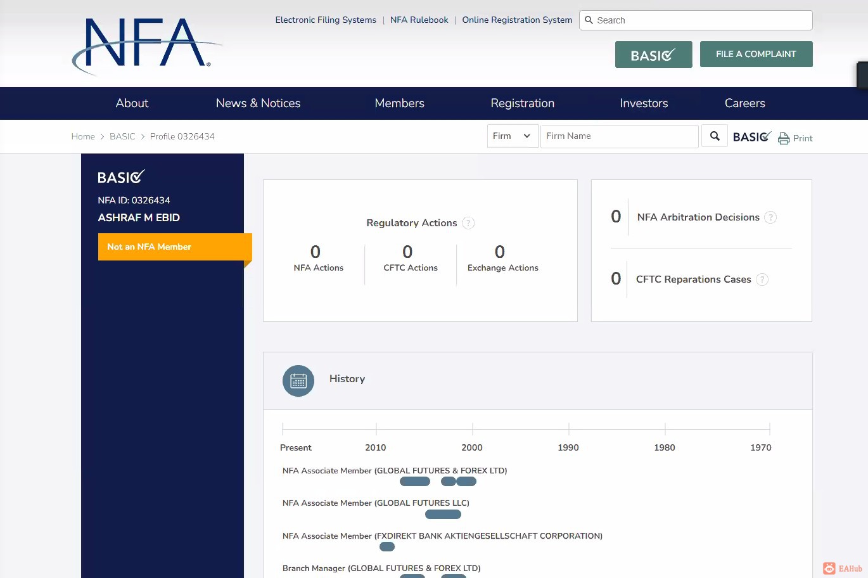This screenshot has width=868, height=578.
Task: Click the History section heading
Action: pyautogui.click(x=347, y=379)
